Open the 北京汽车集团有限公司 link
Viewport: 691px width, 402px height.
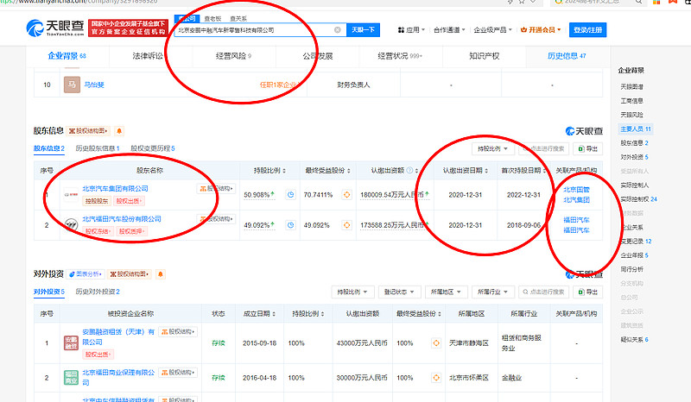pyautogui.click(x=115, y=188)
